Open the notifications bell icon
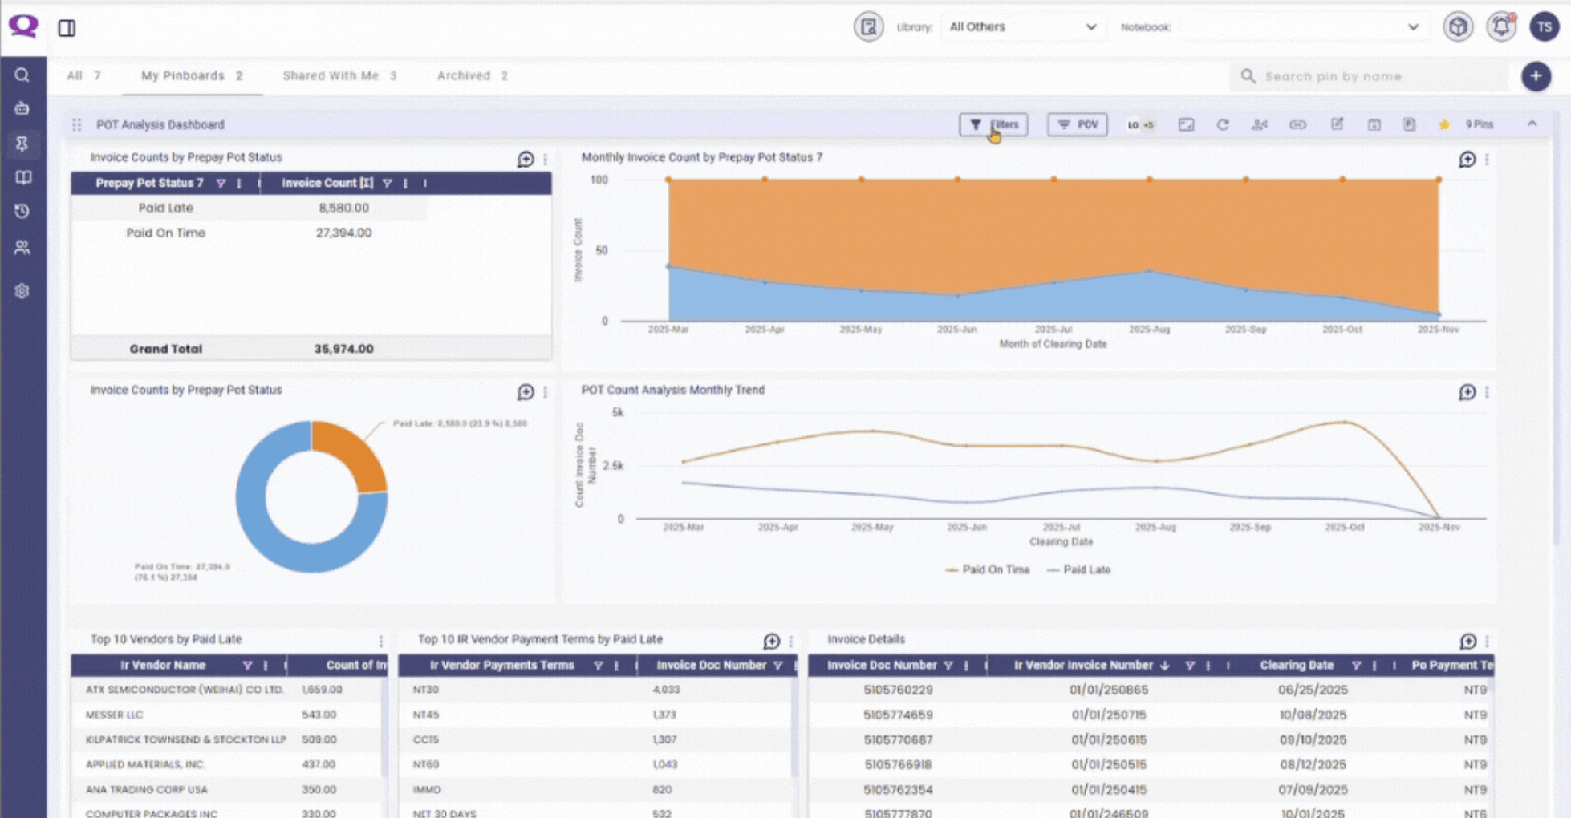The width and height of the screenshot is (1571, 818). [1500, 27]
